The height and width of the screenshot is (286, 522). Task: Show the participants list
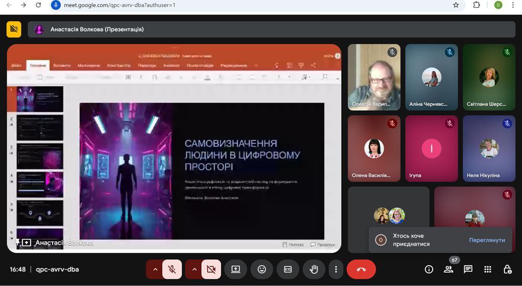448,269
